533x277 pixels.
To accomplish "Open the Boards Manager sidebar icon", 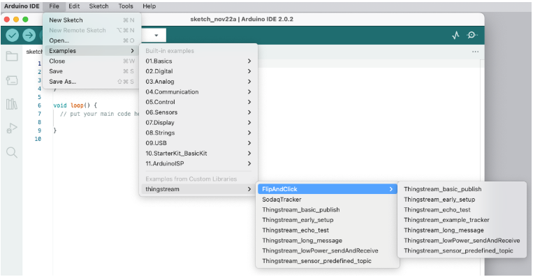I will (x=12, y=80).
